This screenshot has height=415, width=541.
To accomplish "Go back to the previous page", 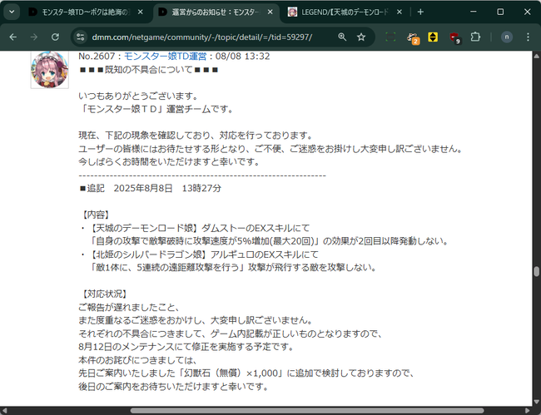I will point(13,37).
